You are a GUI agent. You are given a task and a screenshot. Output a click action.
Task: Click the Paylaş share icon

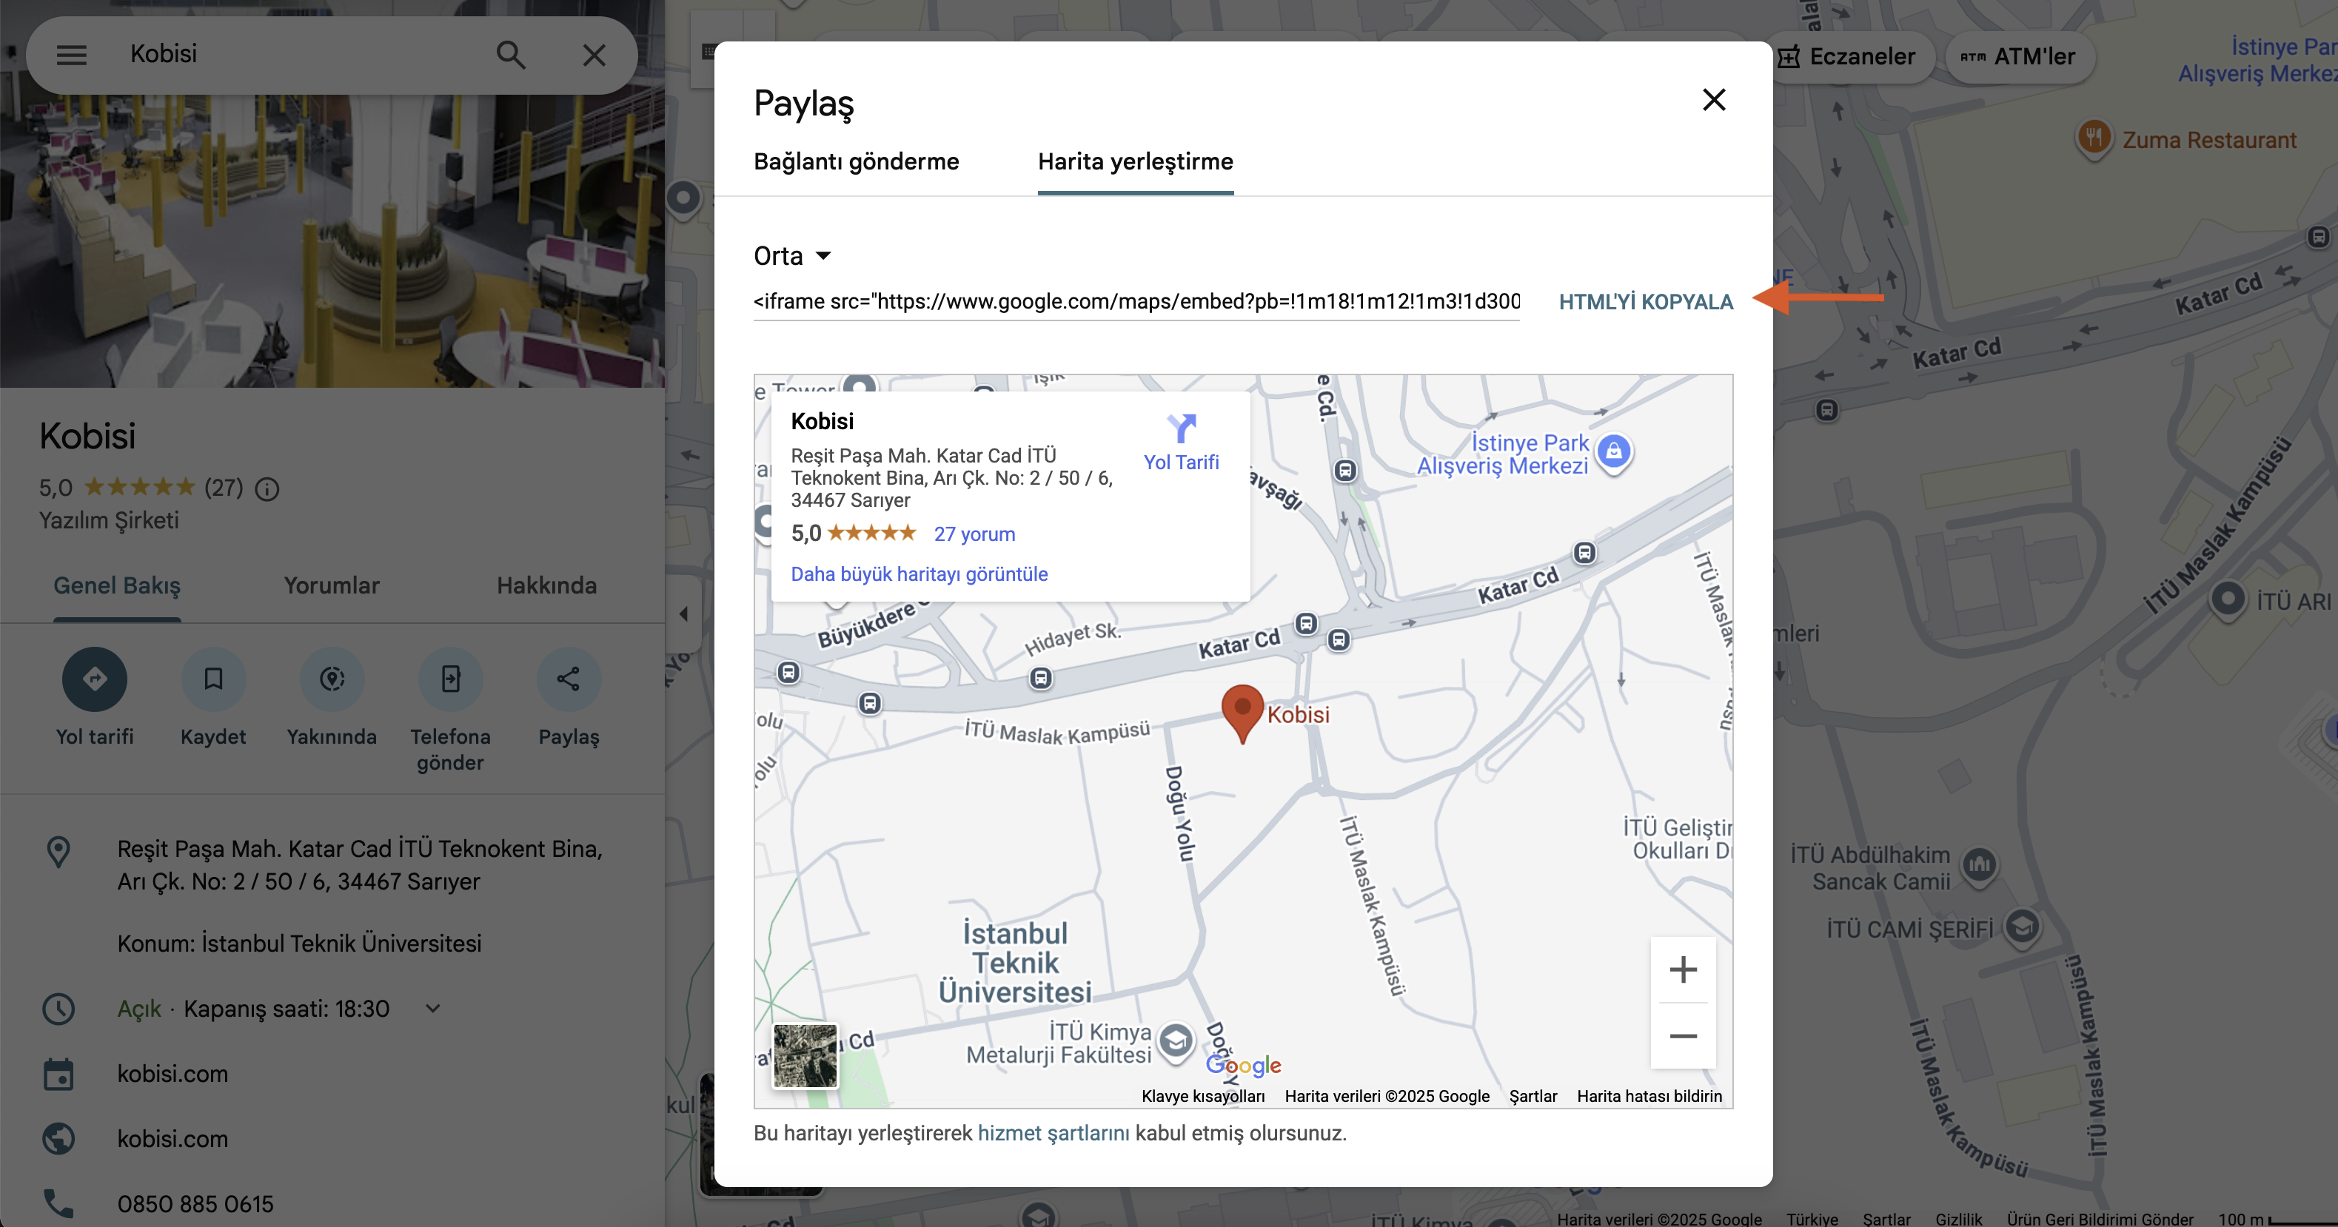[568, 679]
